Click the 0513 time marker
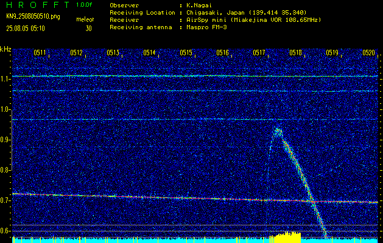Viewport: 383px width, 243px height. click(x=113, y=53)
